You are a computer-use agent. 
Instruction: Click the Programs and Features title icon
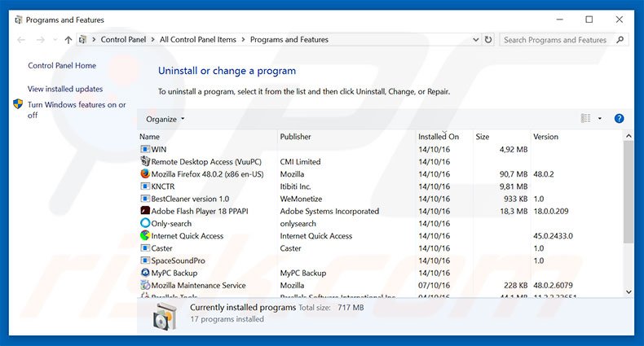coord(19,20)
